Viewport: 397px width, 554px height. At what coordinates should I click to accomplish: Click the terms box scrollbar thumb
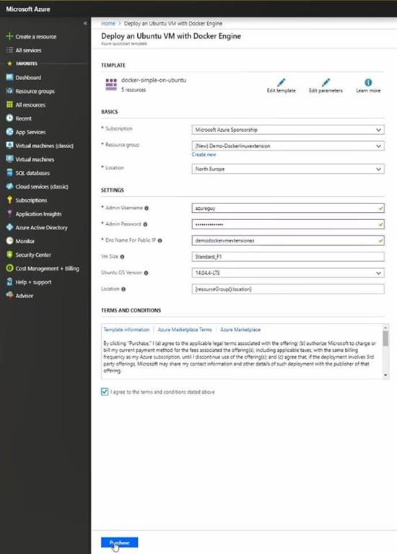click(x=385, y=338)
